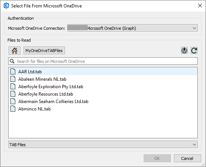Viewport: 206px width, 167px height.
Task: Select Aberfoyle Exploration Pty Ltd.tab
Action: tap(51, 87)
